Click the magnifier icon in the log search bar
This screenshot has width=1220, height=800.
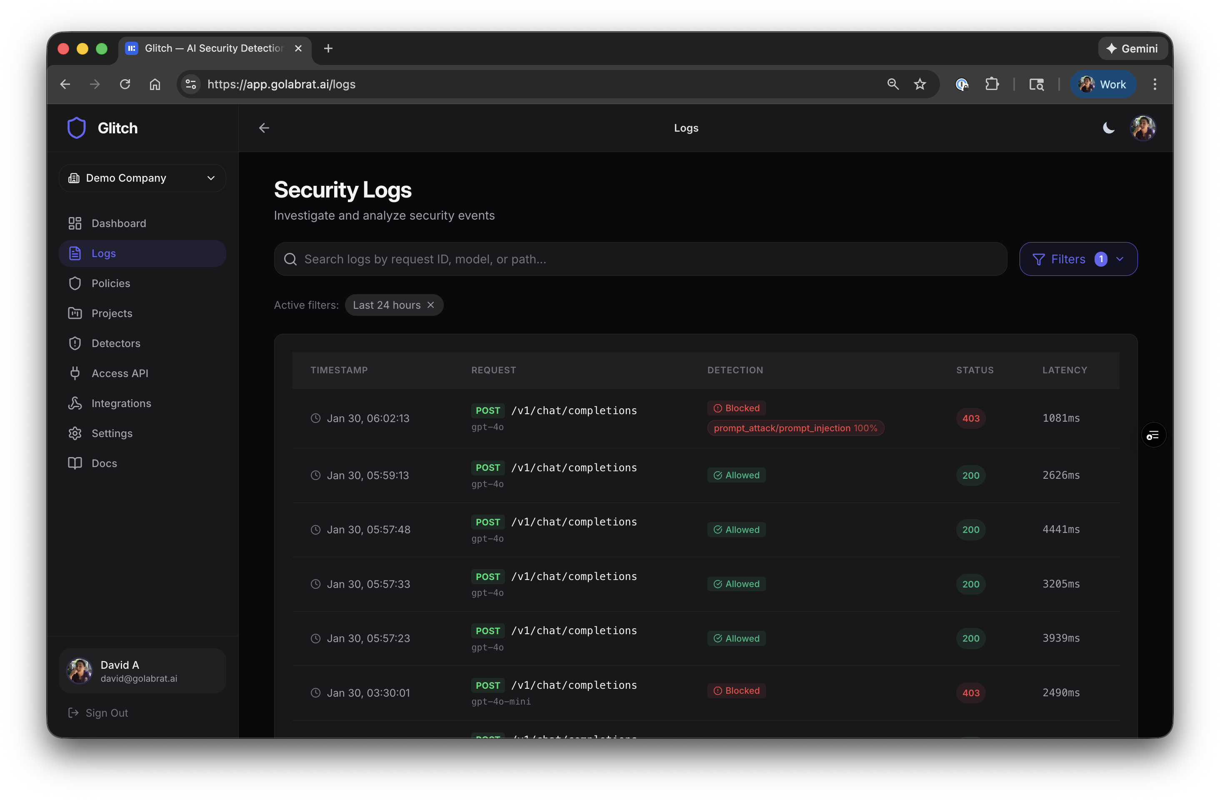[290, 259]
